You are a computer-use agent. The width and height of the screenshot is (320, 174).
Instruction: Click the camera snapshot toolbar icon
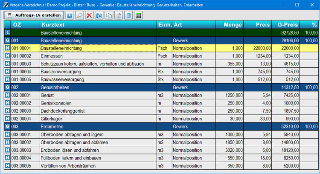(99, 15)
